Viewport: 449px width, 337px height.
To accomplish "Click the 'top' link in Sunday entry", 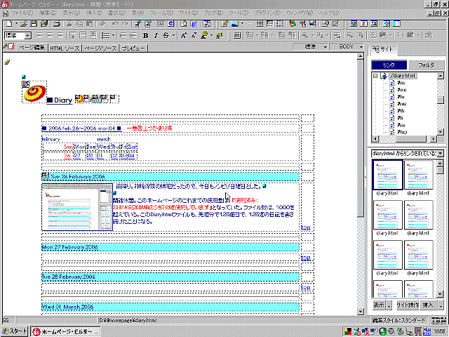I will [305, 227].
